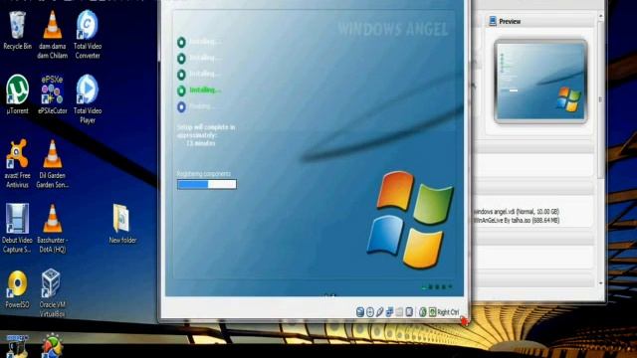637x358 pixels.
Task: Launch the µTorrent desktop shortcut
Action: coord(17,94)
